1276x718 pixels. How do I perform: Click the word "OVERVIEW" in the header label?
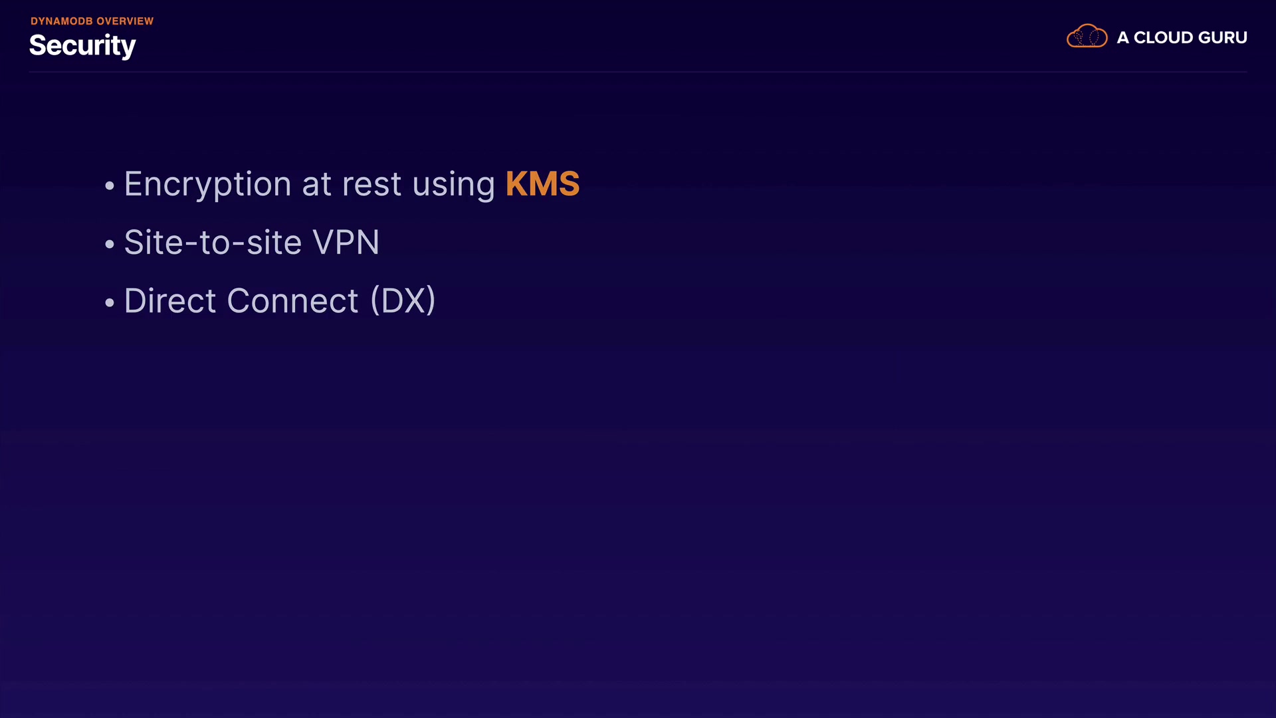(x=125, y=21)
